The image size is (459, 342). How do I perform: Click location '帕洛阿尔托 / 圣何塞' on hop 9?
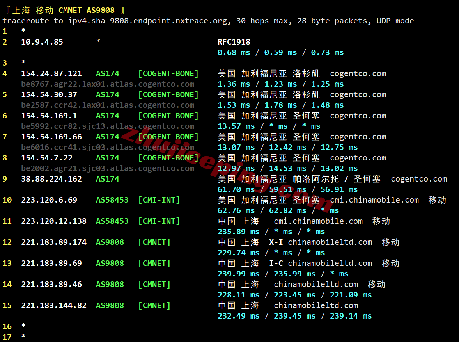336,179
